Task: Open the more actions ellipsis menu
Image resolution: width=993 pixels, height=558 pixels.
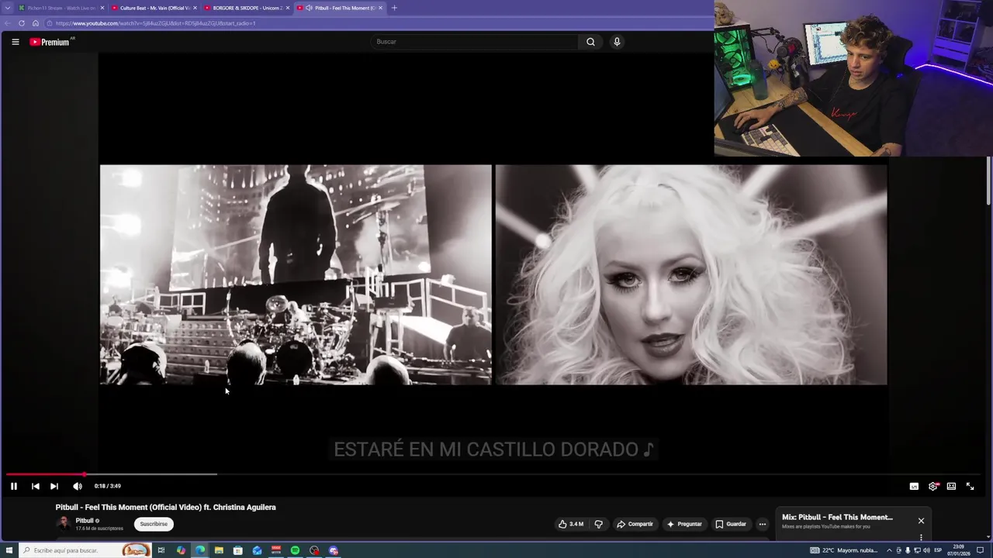Action: pyautogui.click(x=762, y=524)
